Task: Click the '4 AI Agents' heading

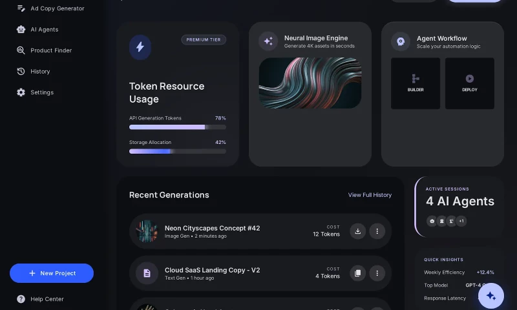Action: tap(460, 201)
